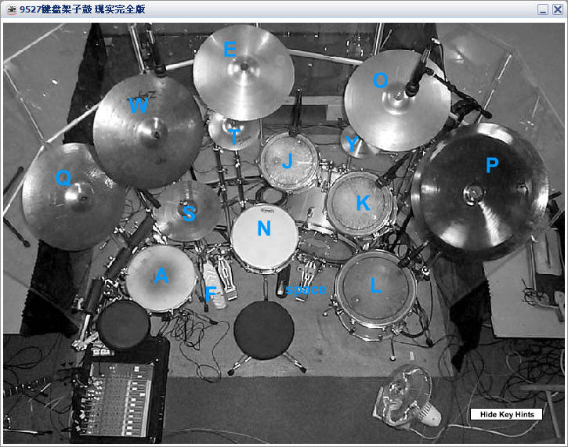568x447 pixels.
Task: Hit the snare drum labeled N
Action: (265, 238)
